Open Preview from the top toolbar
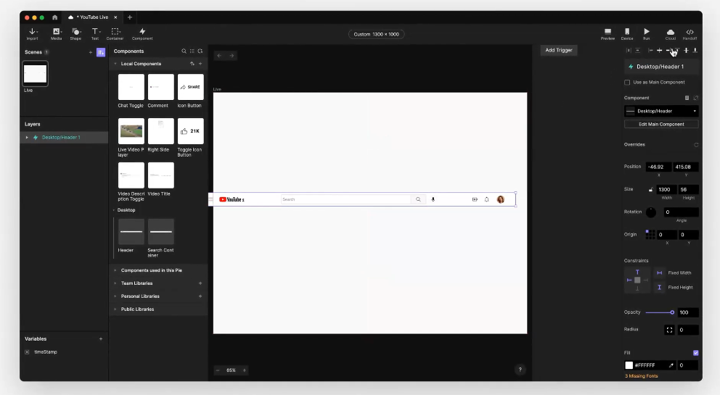The image size is (720, 395). tap(607, 32)
